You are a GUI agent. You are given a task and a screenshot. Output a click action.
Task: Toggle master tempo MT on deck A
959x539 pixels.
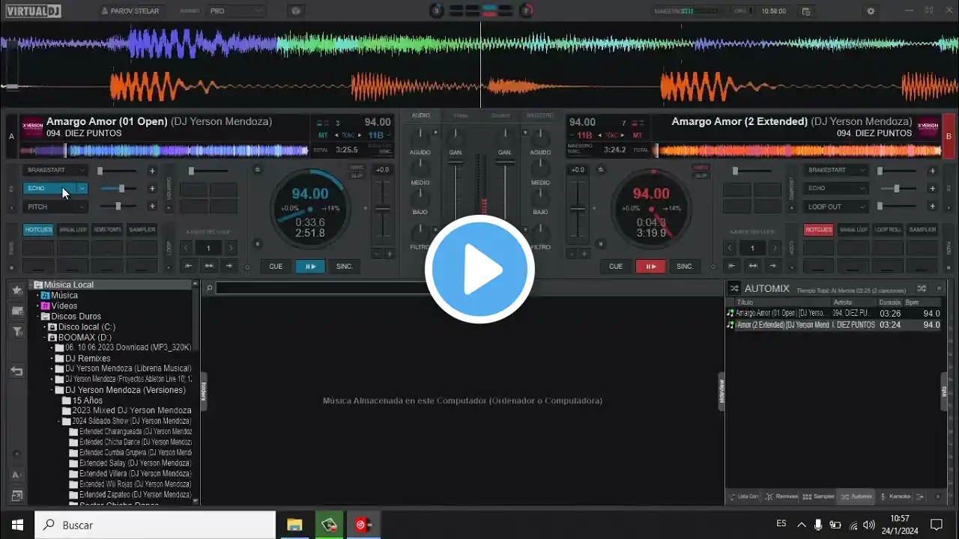pos(323,135)
